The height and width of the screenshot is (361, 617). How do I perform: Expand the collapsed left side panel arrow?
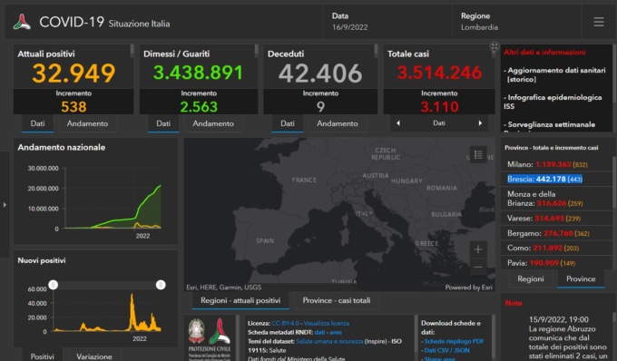click(5, 204)
